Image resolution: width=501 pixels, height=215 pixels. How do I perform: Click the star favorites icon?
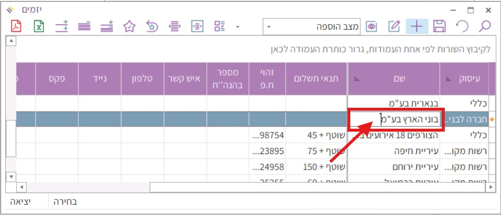tap(129, 27)
